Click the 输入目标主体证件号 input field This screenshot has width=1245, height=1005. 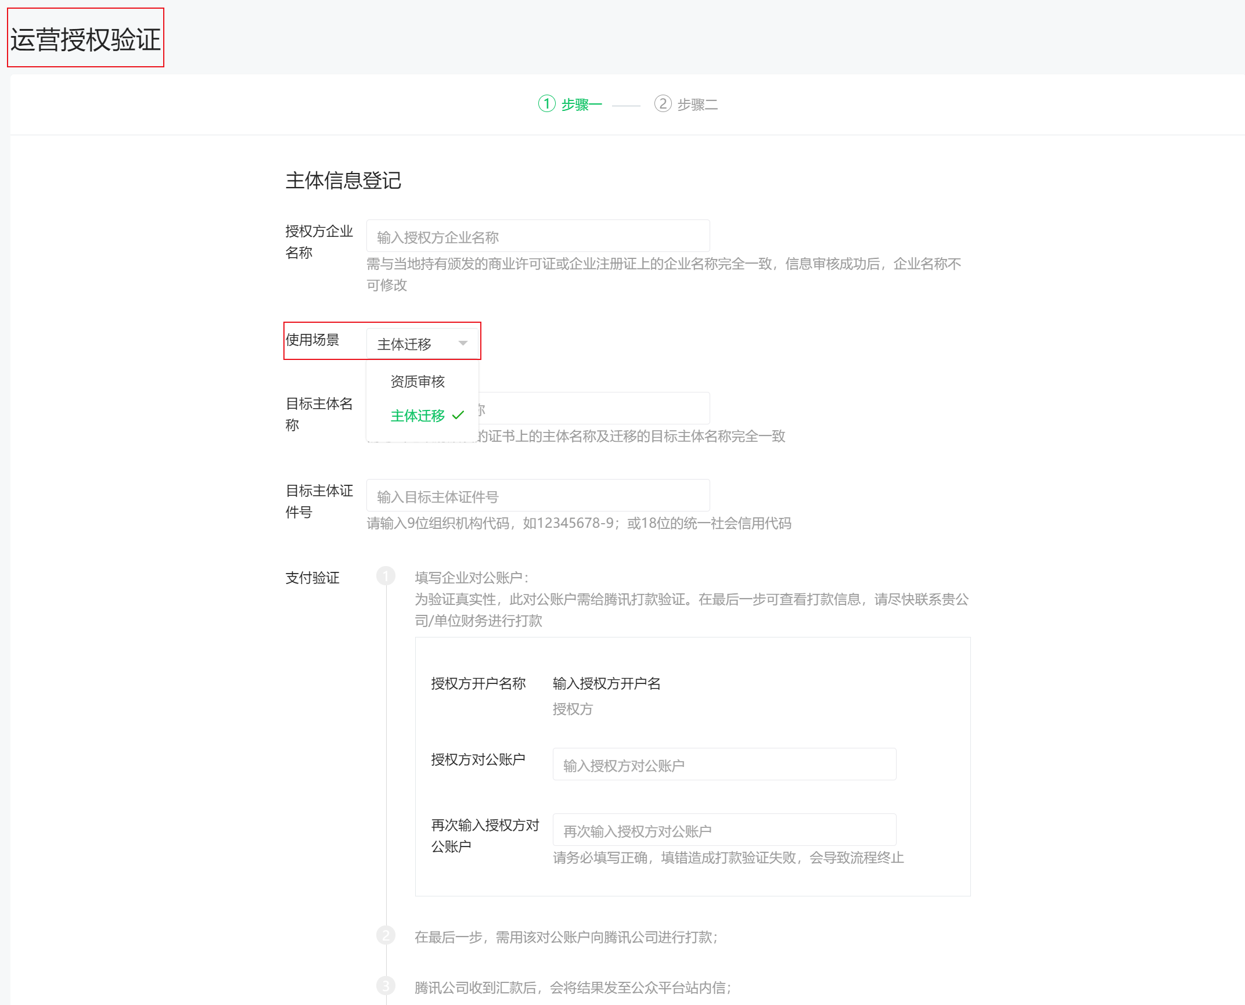click(x=538, y=496)
